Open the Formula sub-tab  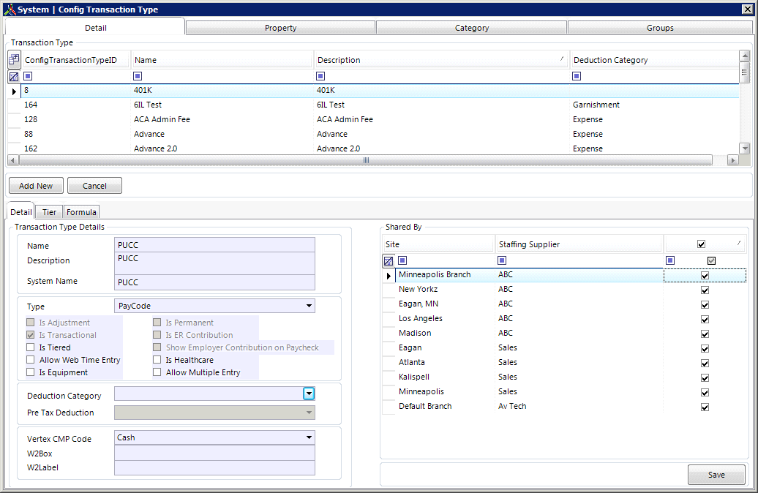click(81, 212)
